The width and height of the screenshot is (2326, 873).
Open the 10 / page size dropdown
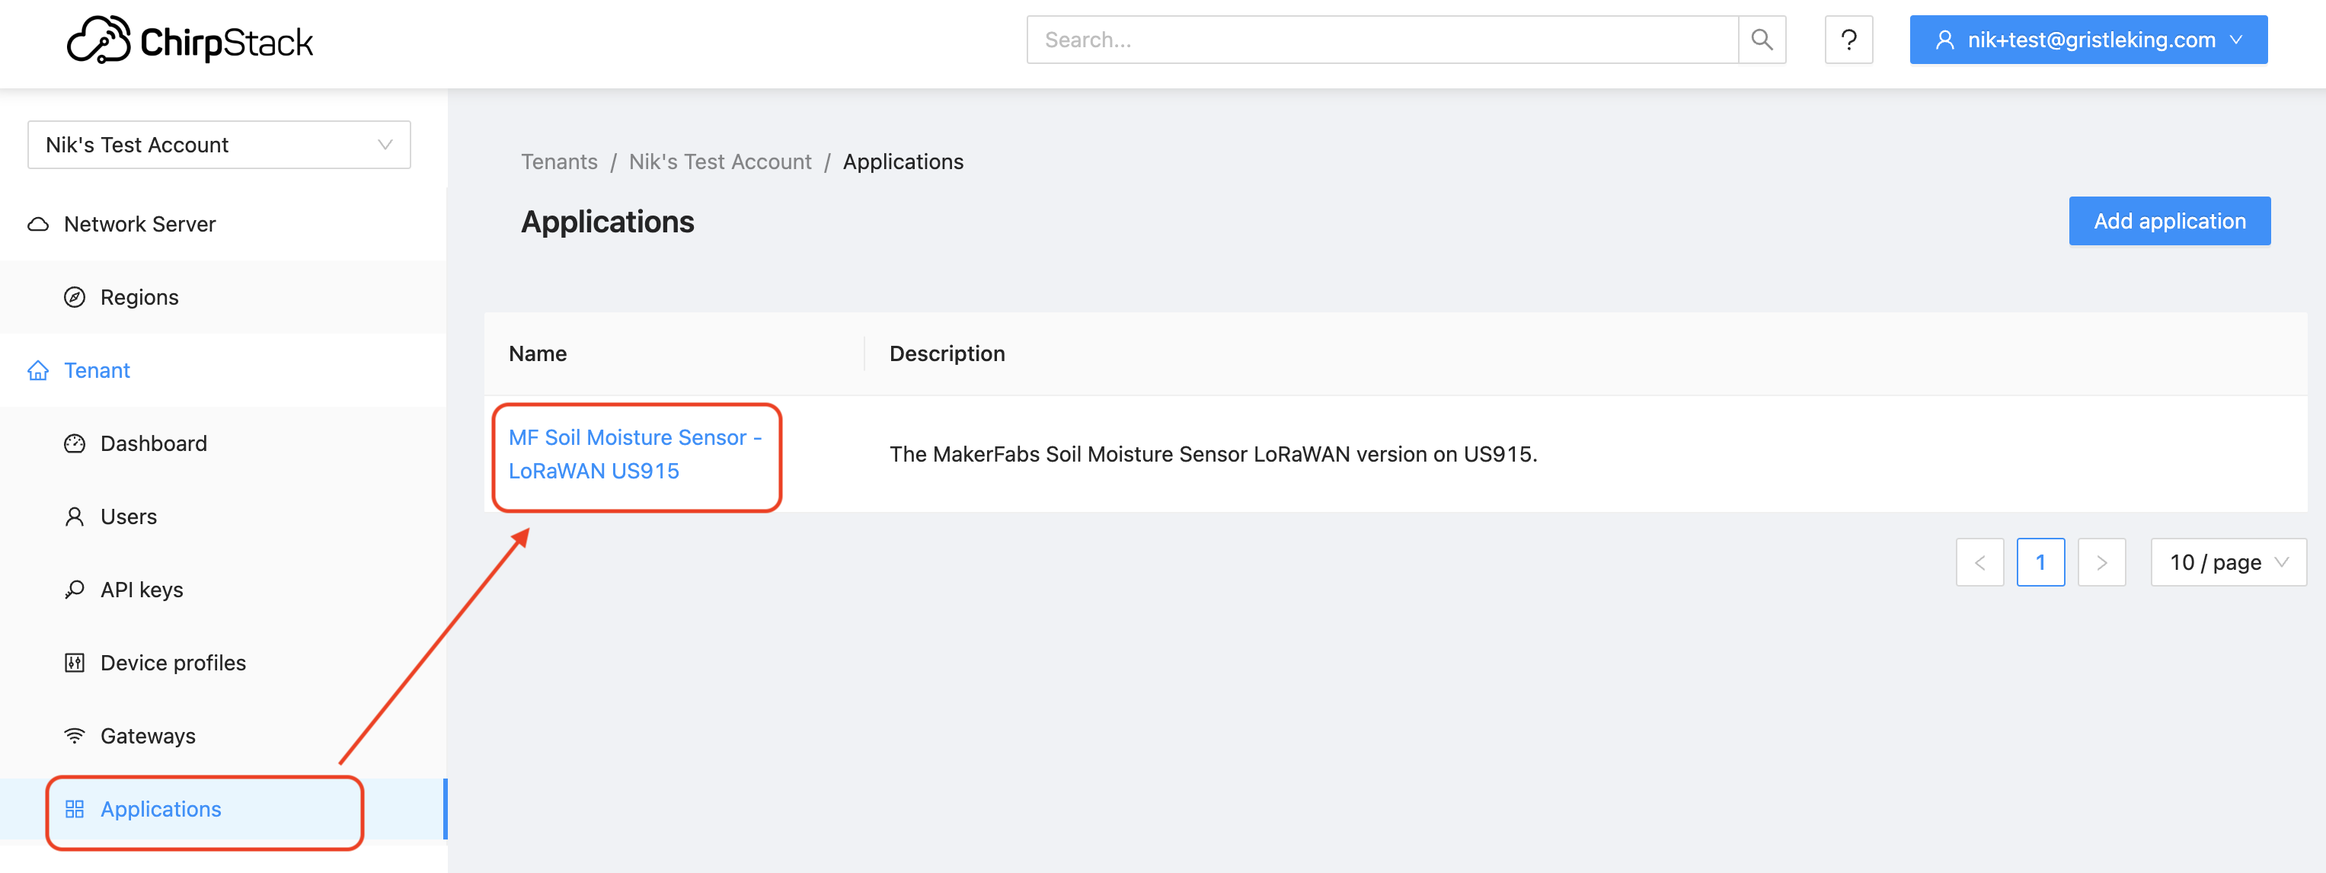click(x=2227, y=562)
